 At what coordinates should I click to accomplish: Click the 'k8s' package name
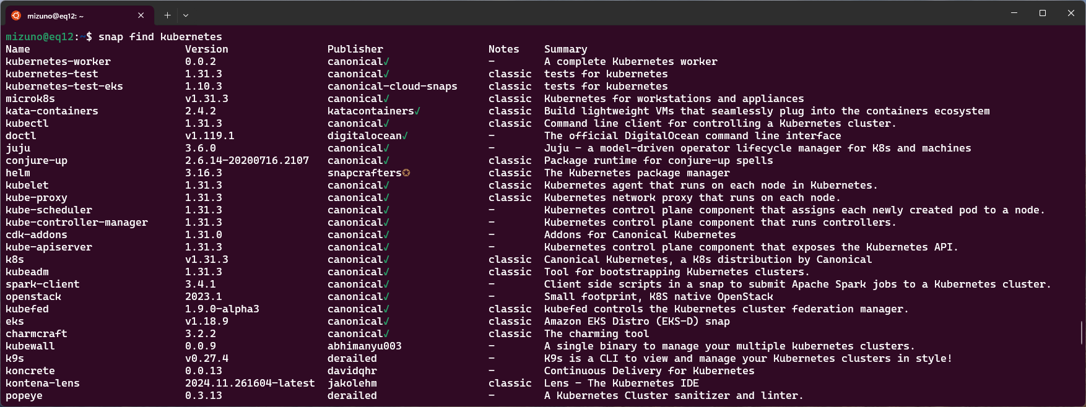pos(15,260)
